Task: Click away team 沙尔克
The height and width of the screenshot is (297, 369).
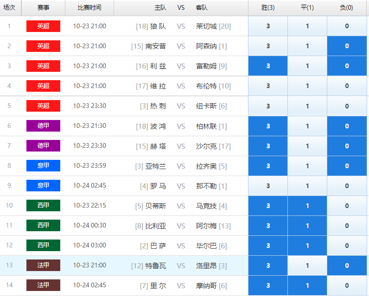Action: click(206, 146)
